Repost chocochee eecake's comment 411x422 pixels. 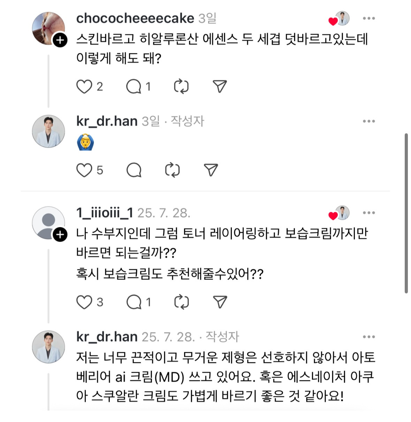[x=181, y=86]
